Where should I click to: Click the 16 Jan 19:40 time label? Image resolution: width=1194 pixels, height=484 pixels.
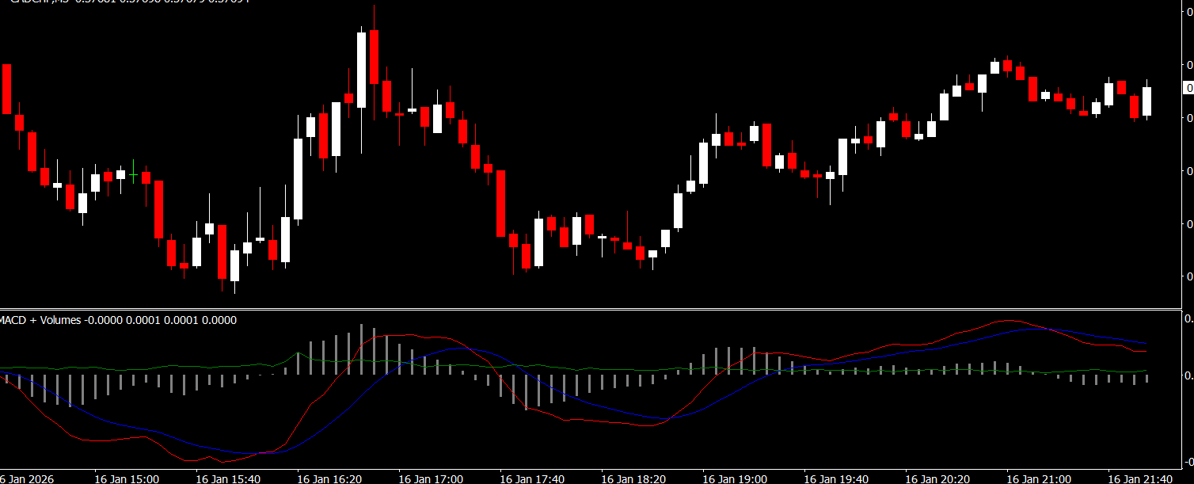pos(836,478)
